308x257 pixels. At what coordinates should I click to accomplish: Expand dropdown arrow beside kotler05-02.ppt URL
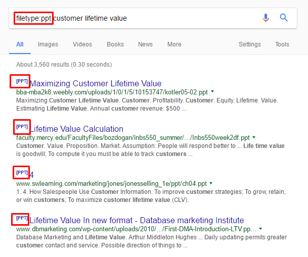[212, 91]
